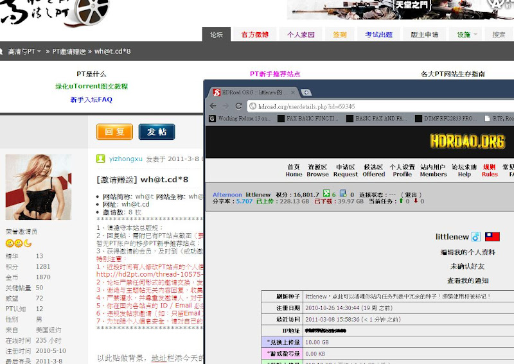
Task: Open HDRoad 站内用户 Members menu
Action: [x=433, y=170]
